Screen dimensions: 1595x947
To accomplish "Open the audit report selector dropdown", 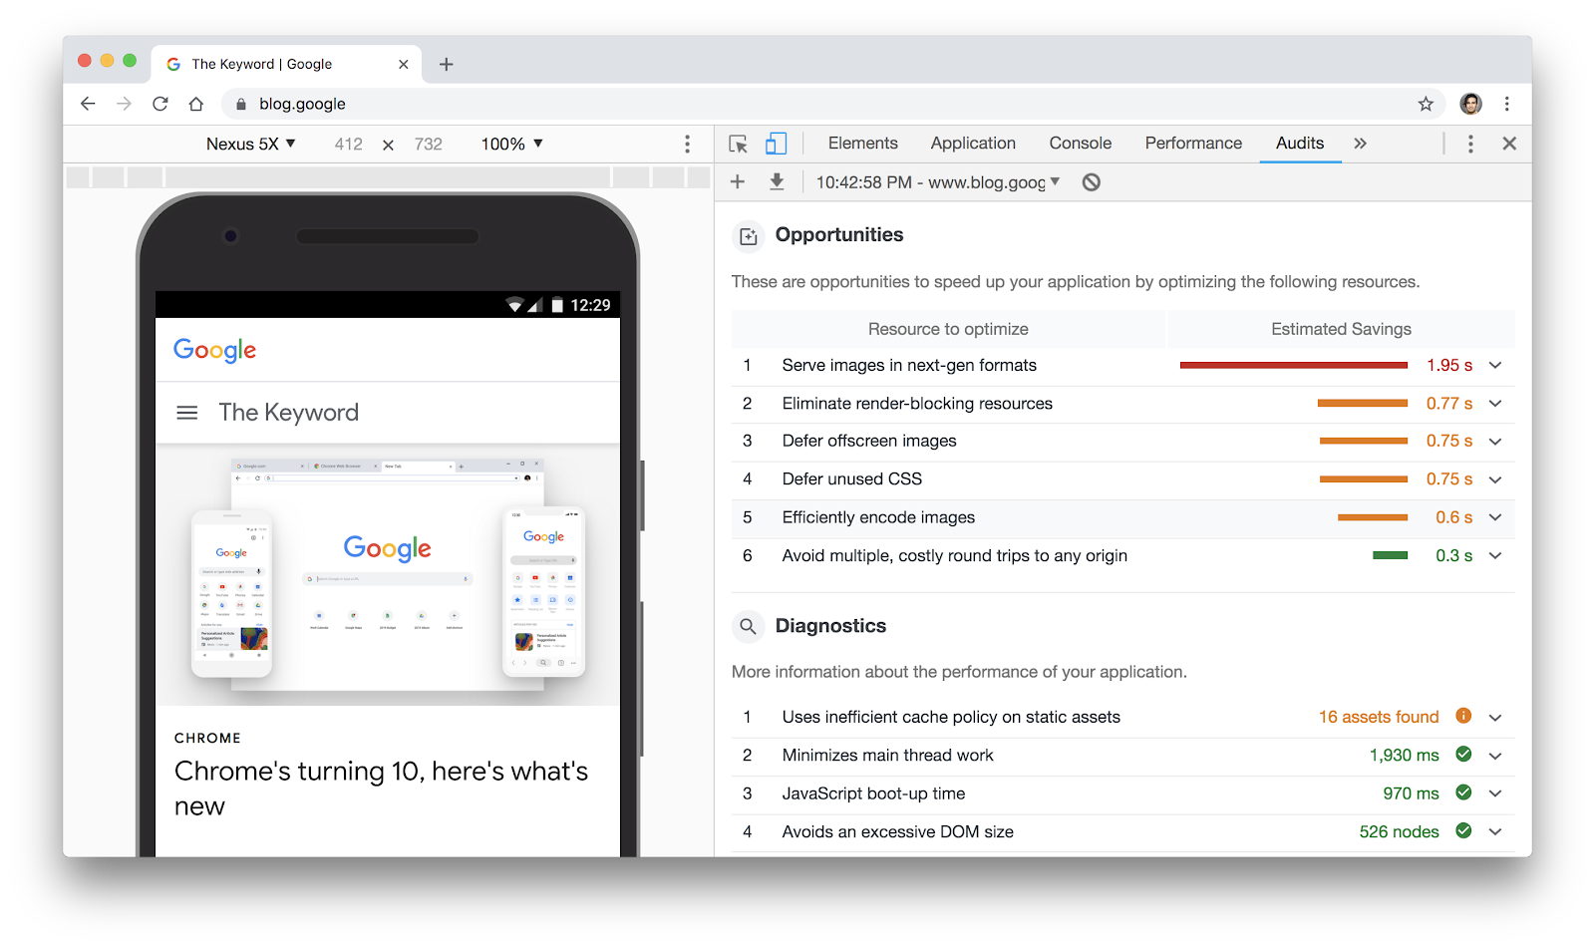I will (937, 182).
